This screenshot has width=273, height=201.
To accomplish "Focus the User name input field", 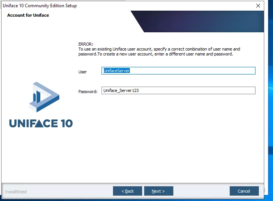I will [178, 71].
